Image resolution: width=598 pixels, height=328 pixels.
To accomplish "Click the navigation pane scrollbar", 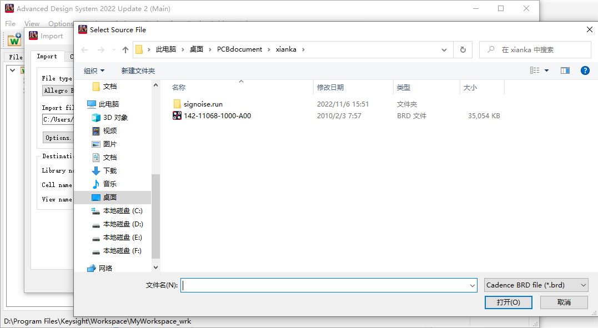I will (x=155, y=216).
